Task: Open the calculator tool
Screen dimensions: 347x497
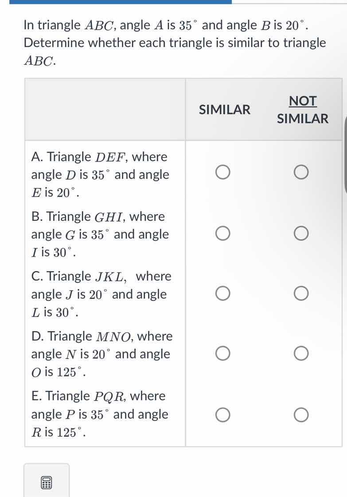Action: click(46, 482)
